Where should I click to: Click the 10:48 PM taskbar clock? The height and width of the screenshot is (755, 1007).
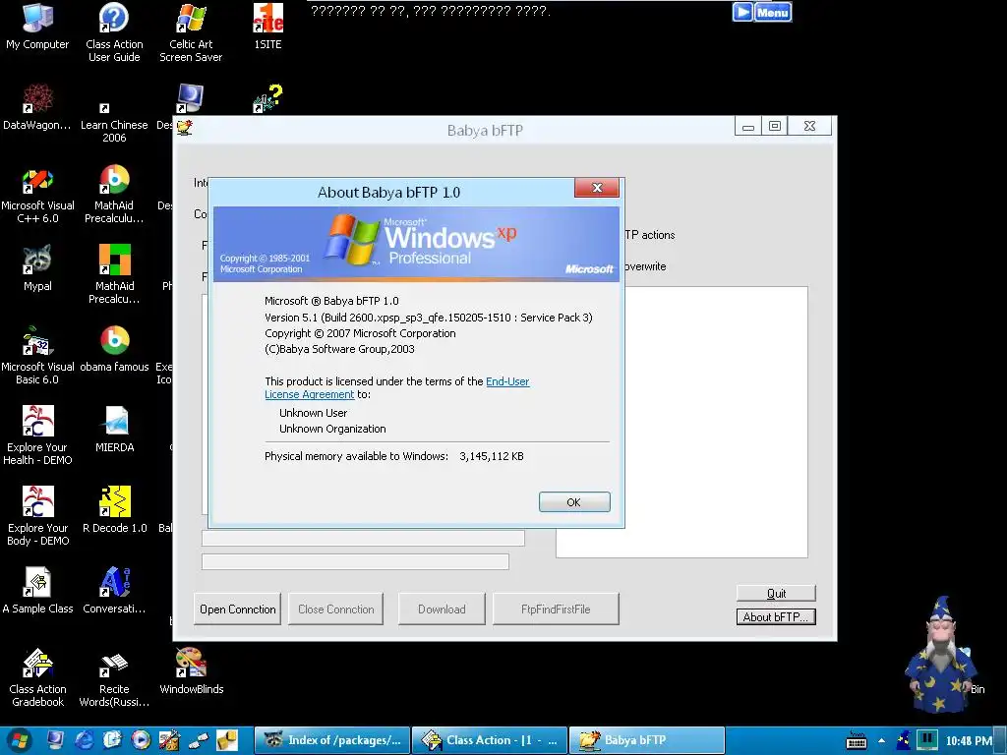pyautogui.click(x=969, y=741)
